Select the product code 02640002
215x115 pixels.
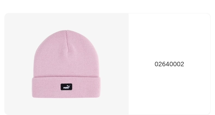point(169,64)
